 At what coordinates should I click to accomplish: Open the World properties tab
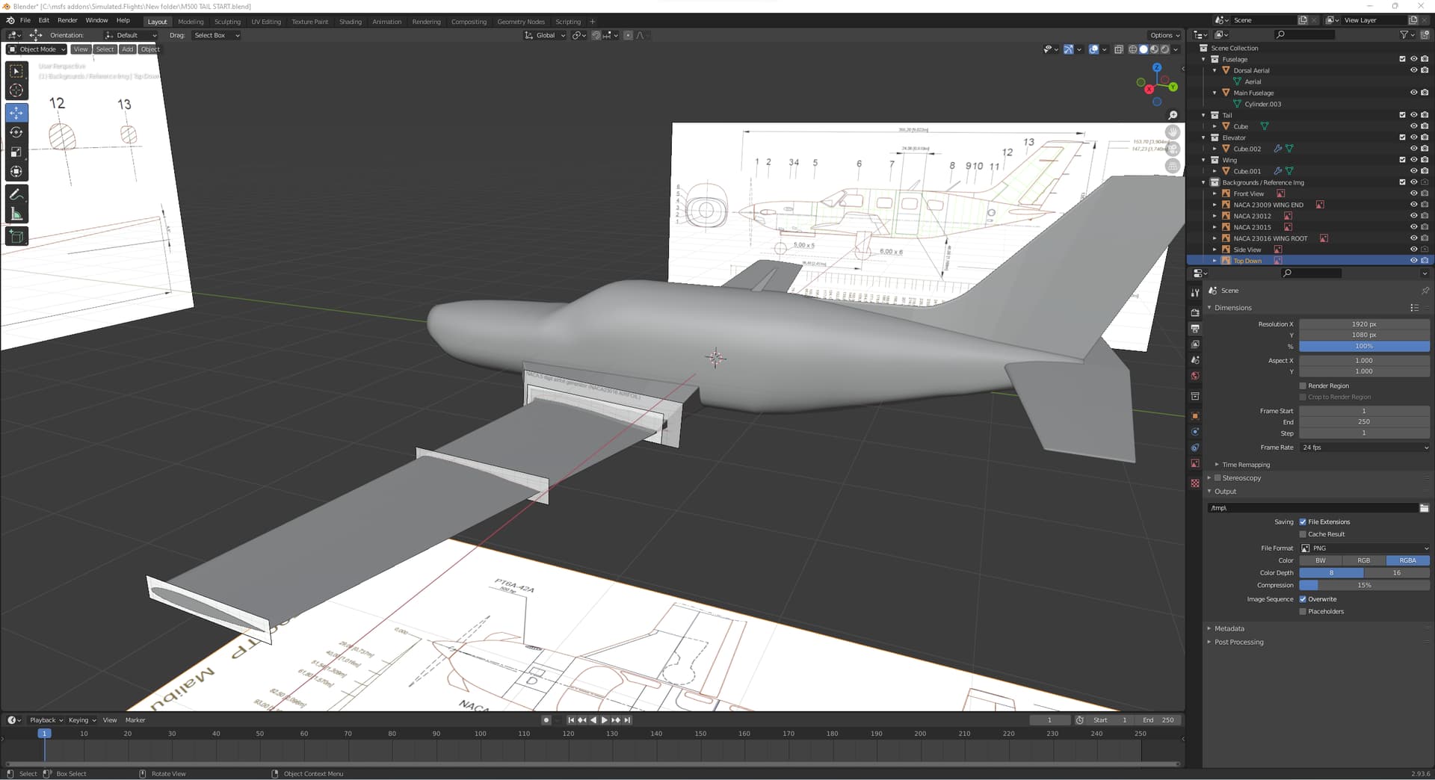tap(1195, 376)
